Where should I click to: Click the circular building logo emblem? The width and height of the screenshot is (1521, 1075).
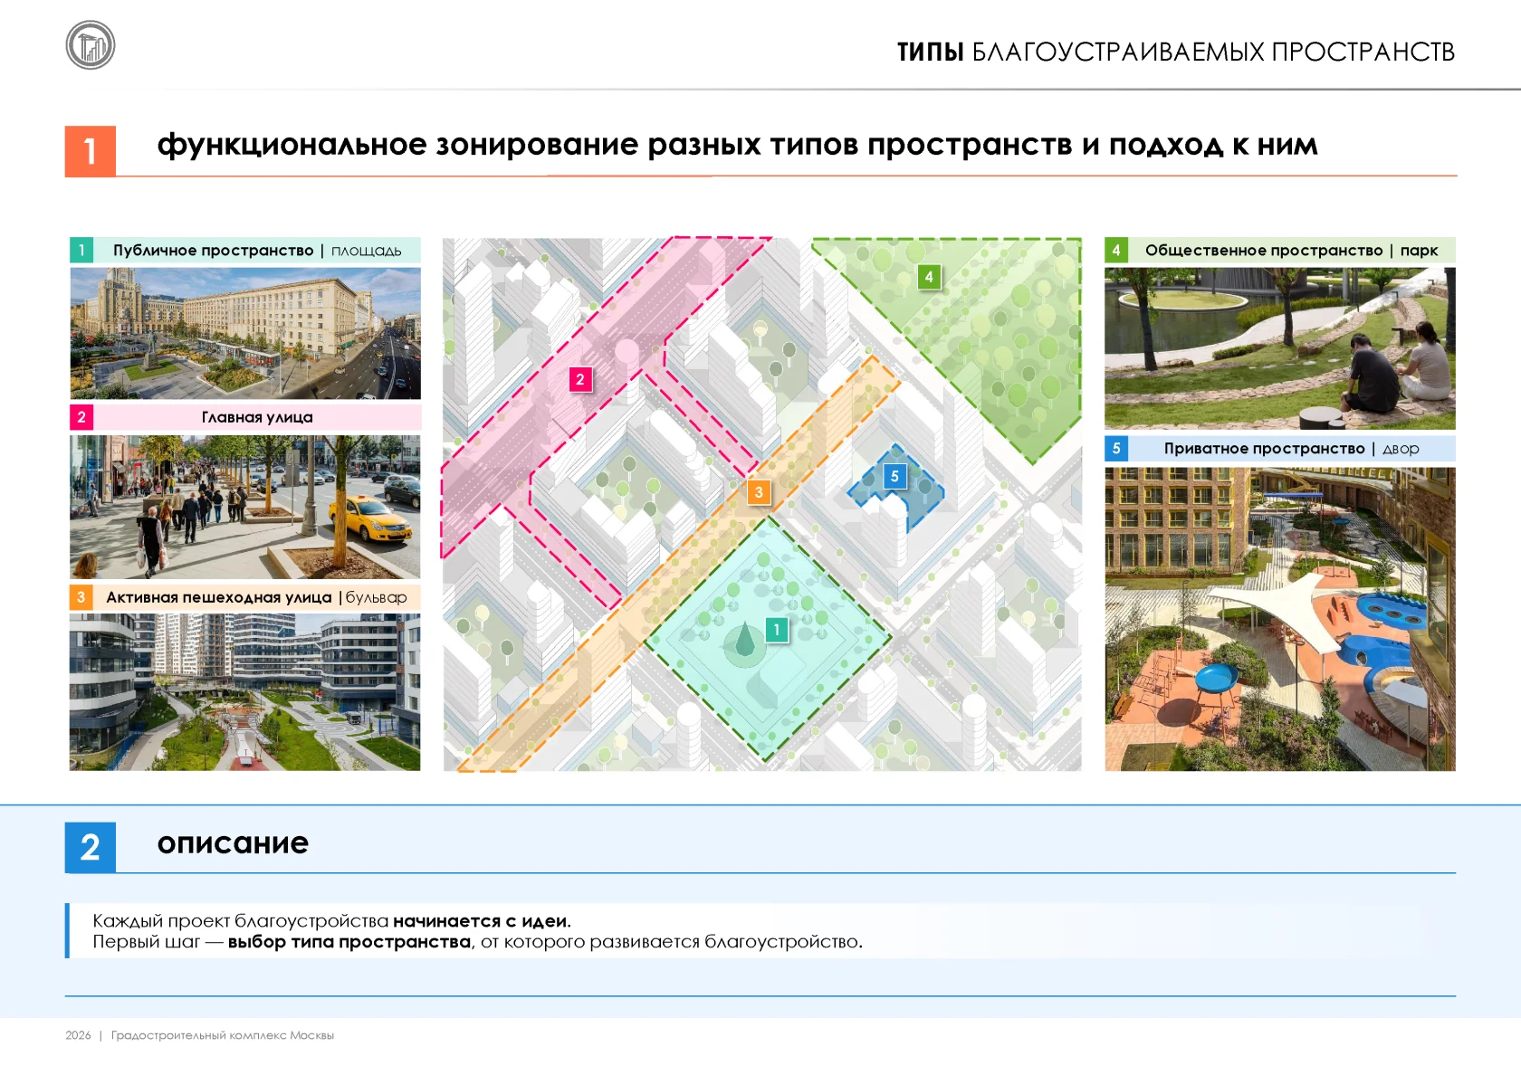pos(91,45)
